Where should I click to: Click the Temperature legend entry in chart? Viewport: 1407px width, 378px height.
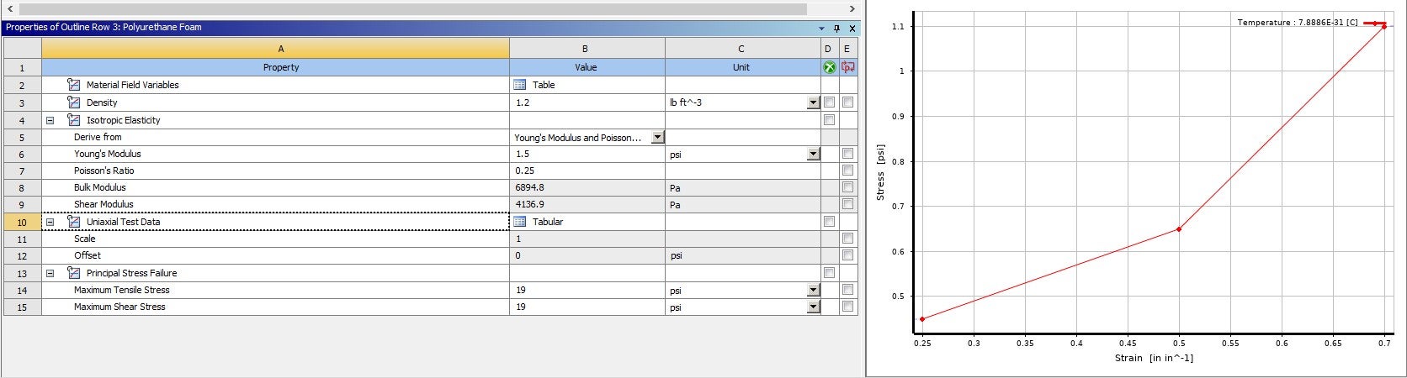1311,23
